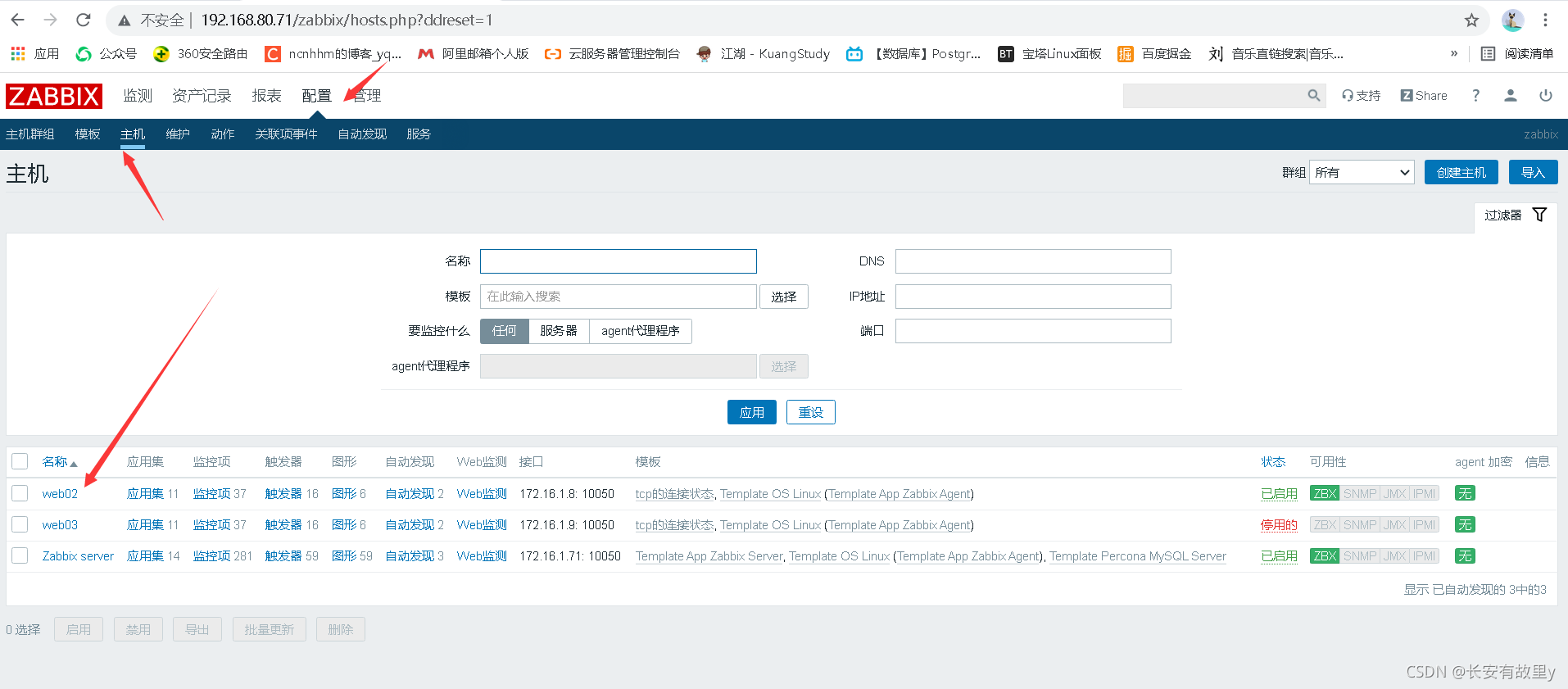
Task: Click the ZABBIX logo
Action: [x=54, y=96]
